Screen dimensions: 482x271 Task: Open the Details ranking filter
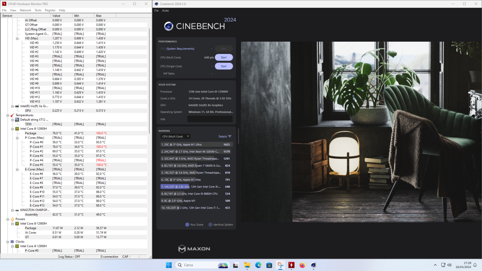pyautogui.click(x=225, y=136)
